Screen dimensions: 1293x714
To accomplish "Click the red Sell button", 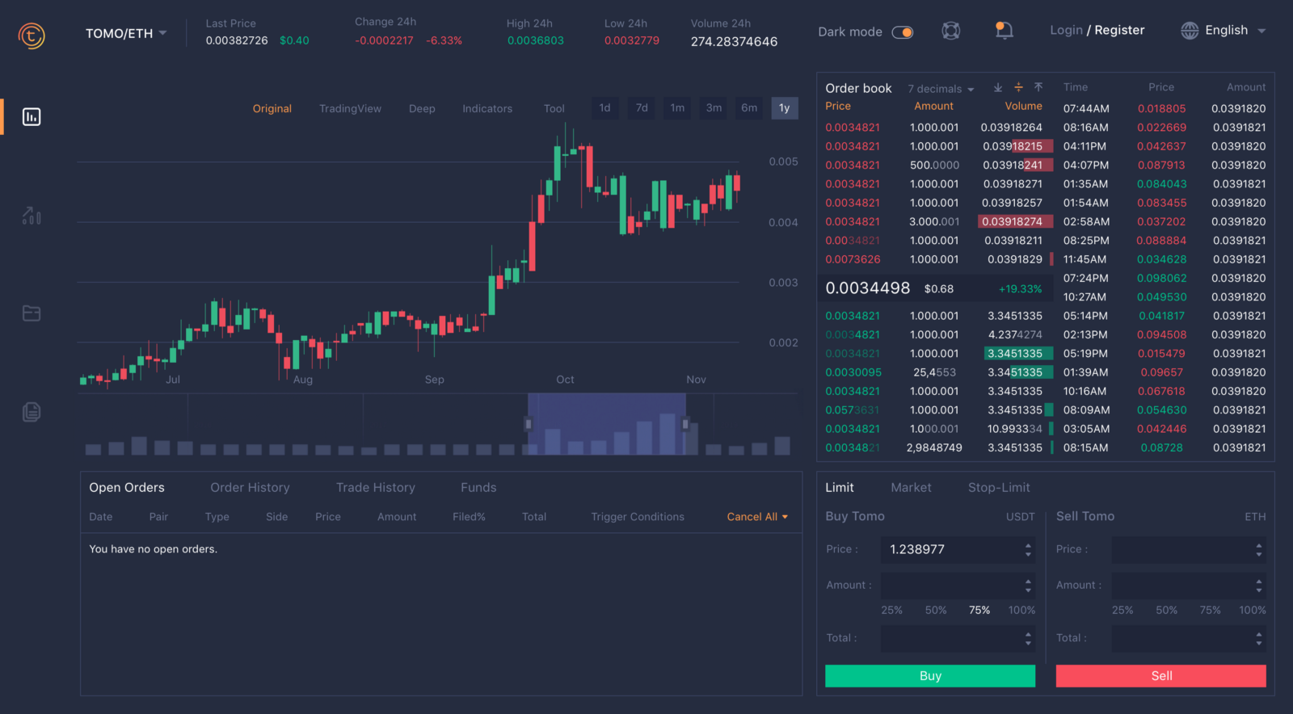I will [x=1161, y=676].
